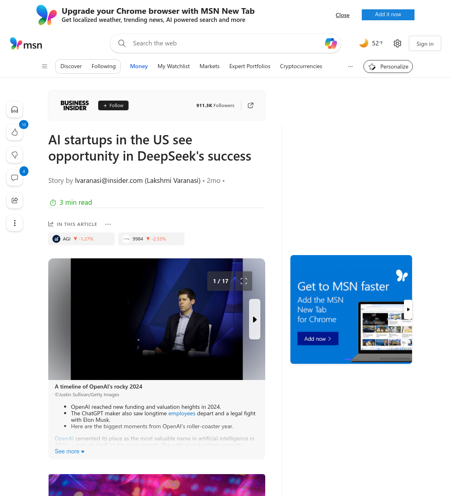Expand the slideshow to fullscreen
The height and width of the screenshot is (496, 451).
pos(244,281)
